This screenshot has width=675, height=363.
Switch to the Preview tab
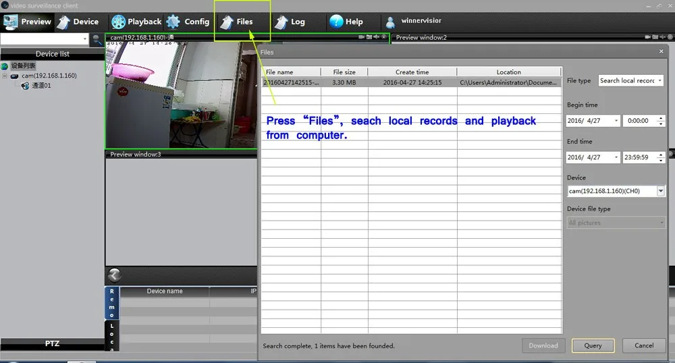pos(27,22)
